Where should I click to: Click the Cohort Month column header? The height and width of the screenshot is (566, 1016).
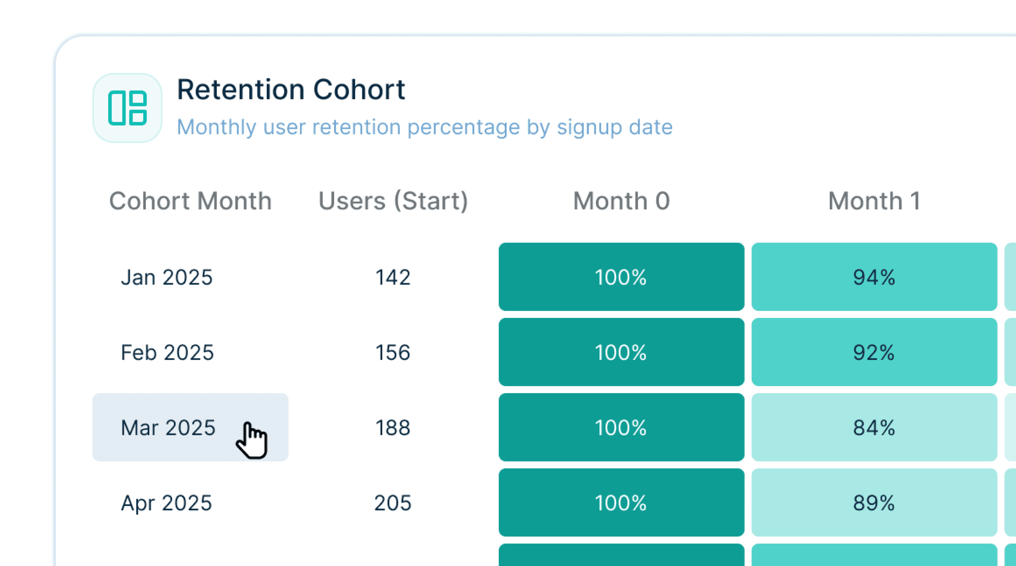(190, 201)
